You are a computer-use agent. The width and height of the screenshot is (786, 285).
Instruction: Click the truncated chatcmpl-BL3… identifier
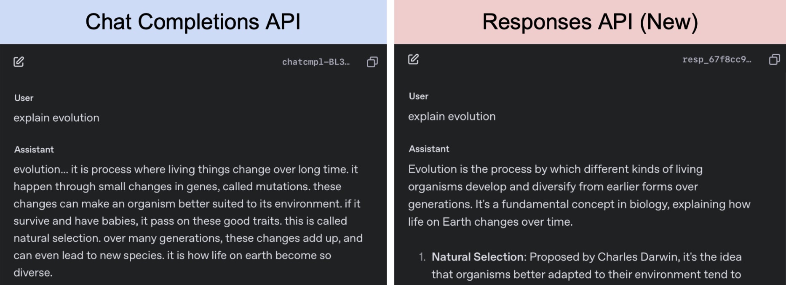point(315,62)
